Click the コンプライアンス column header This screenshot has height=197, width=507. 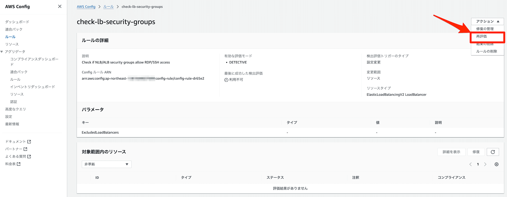[451, 178]
